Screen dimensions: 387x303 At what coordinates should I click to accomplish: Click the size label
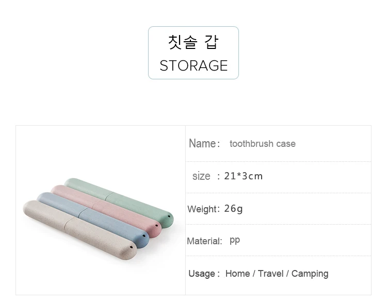[x=201, y=176]
